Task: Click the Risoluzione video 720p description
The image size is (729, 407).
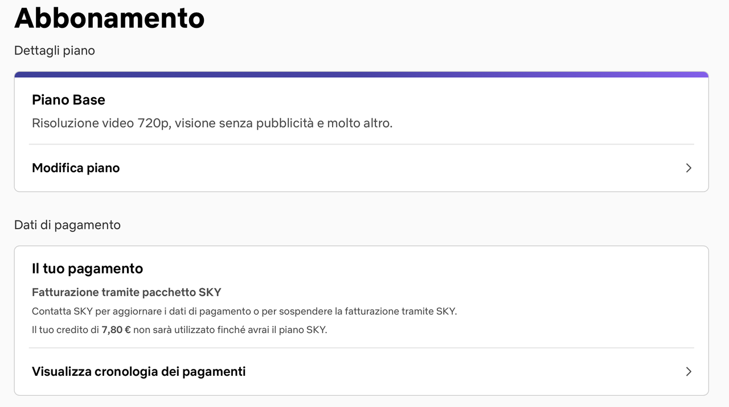Action: click(x=212, y=123)
